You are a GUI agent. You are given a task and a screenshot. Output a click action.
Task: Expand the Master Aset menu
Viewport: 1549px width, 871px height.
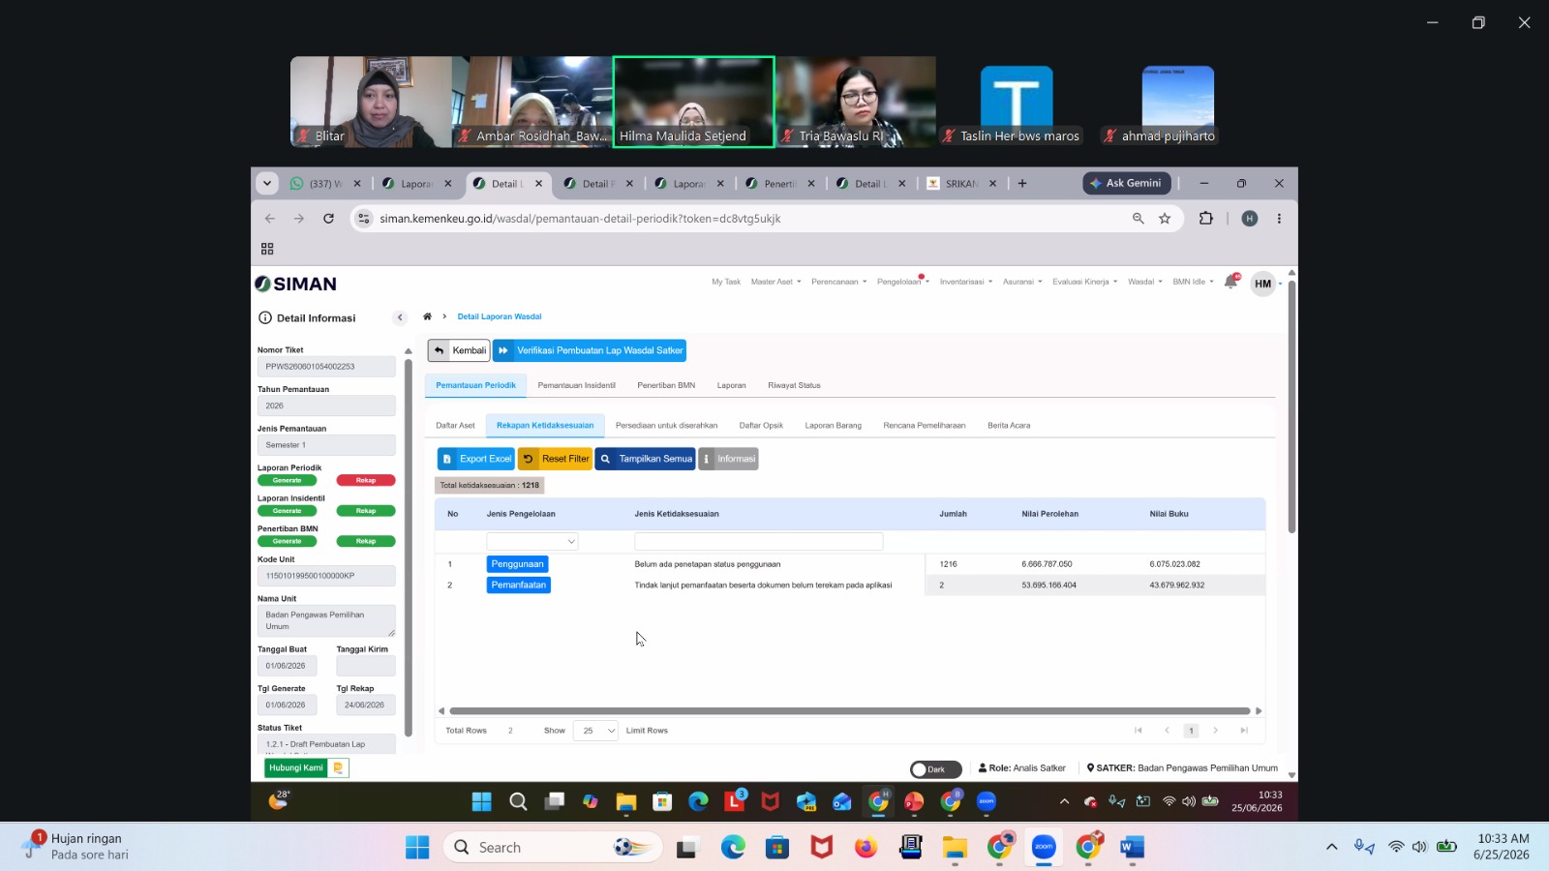coord(775,282)
